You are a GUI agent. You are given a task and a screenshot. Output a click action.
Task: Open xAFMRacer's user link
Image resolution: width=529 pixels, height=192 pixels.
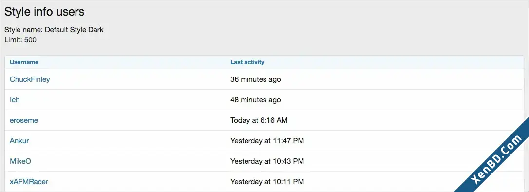click(29, 182)
